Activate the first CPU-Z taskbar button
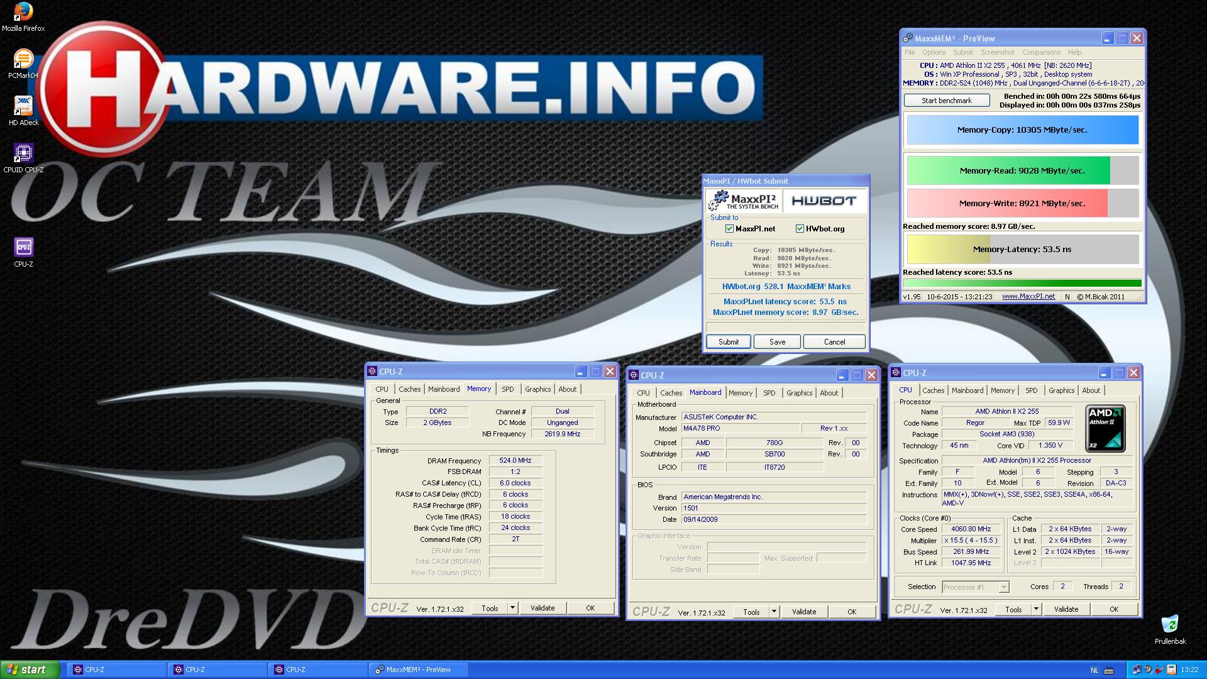The image size is (1207, 679). tap(118, 670)
